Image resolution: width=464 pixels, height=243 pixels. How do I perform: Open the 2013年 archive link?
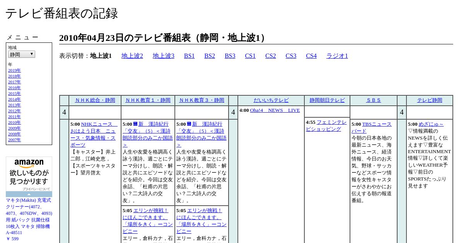pyautogui.click(x=14, y=105)
